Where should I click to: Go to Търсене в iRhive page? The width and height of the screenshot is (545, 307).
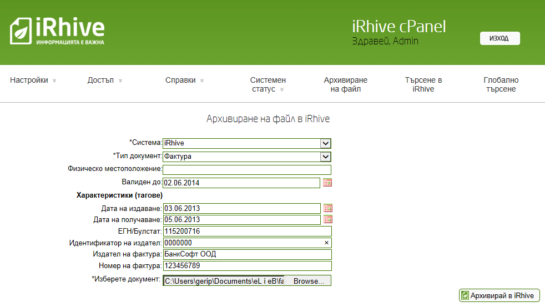tap(423, 84)
